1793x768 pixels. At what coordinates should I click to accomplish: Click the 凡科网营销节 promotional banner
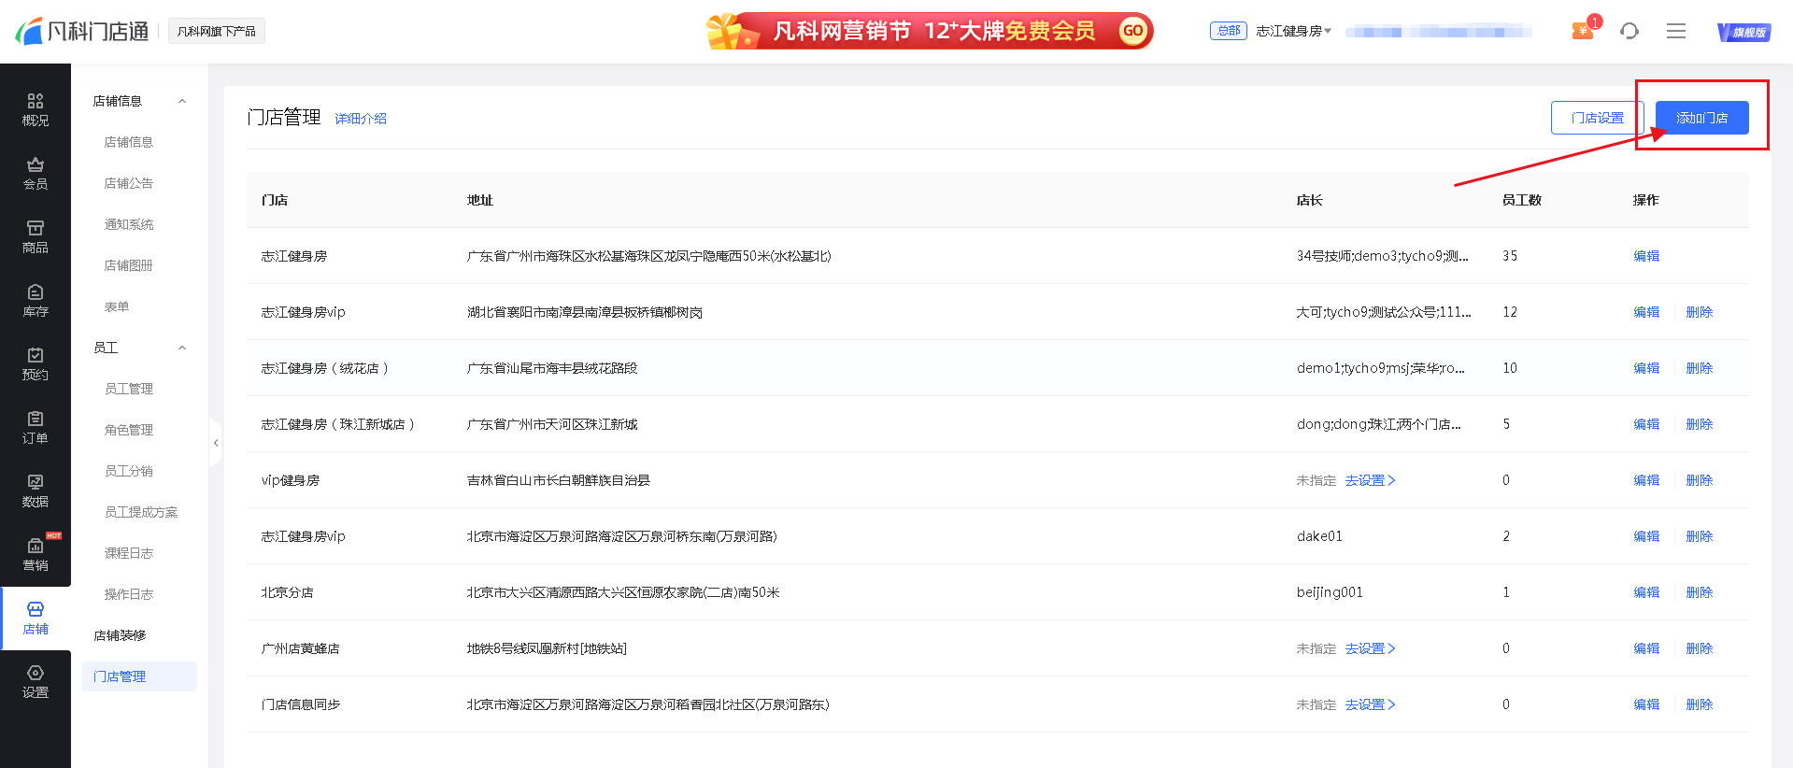(930, 31)
